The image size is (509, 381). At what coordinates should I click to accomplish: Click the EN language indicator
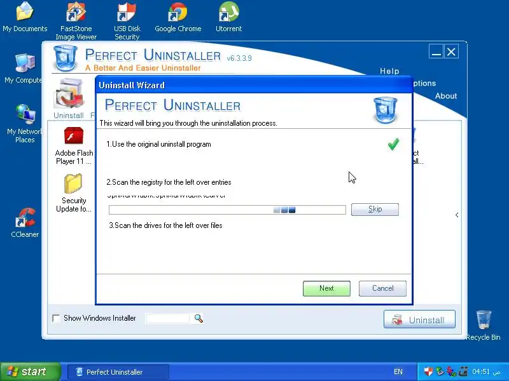coord(398,371)
